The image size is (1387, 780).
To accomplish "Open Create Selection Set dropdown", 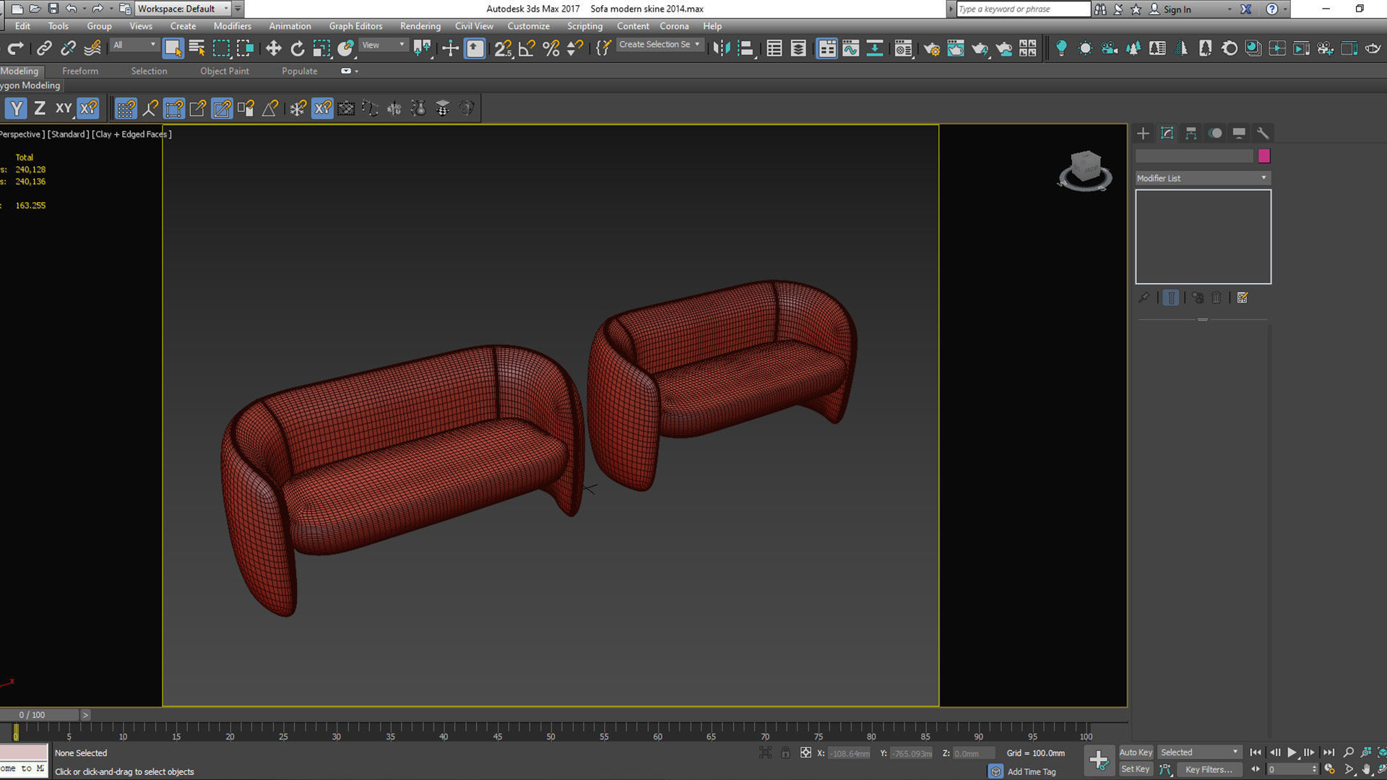I will (x=660, y=45).
